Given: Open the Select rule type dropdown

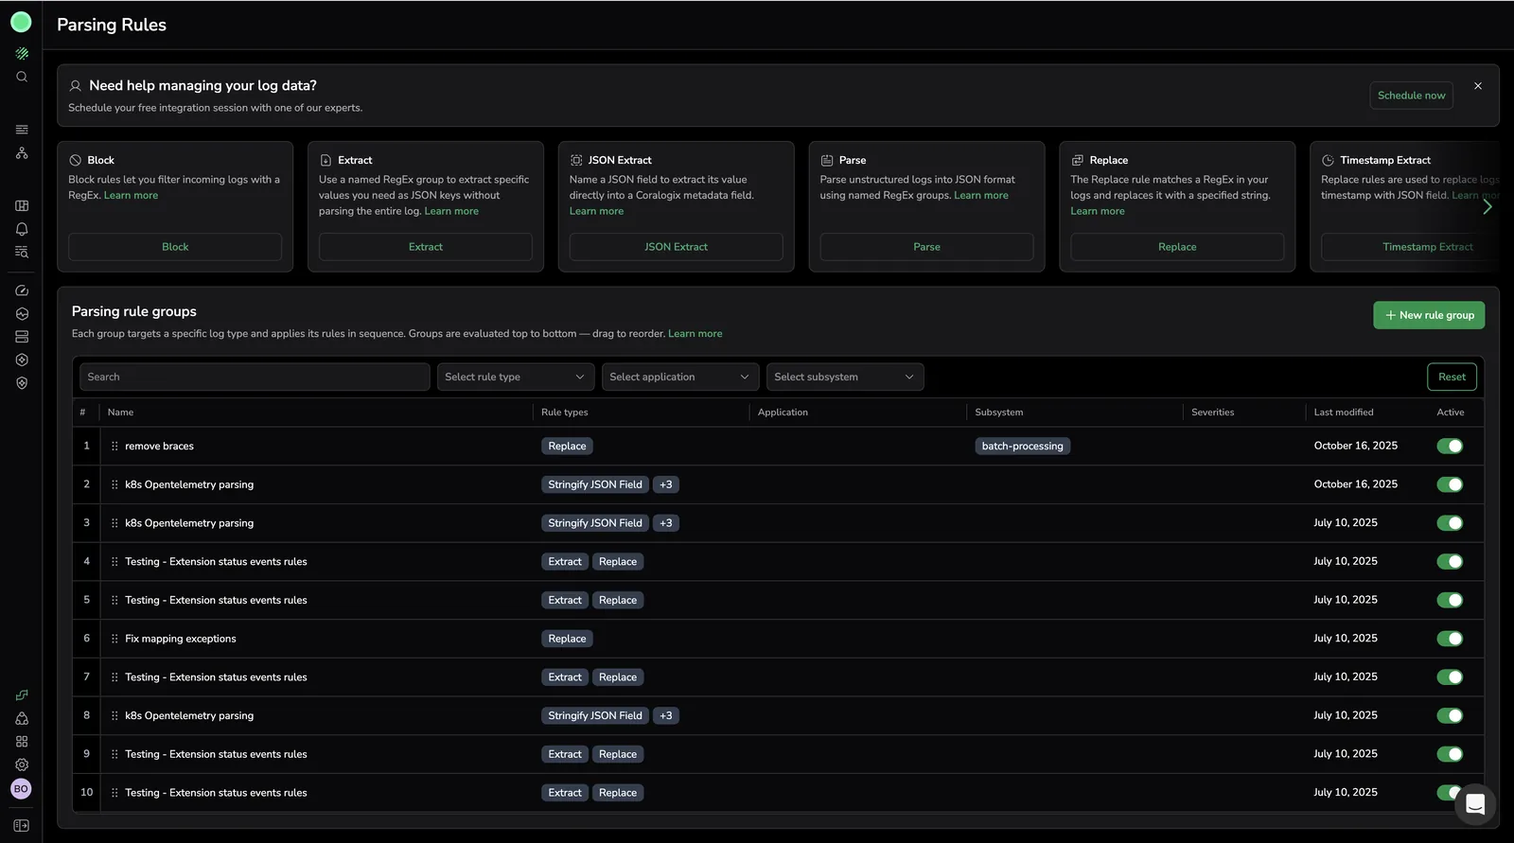Looking at the screenshot, I should click(516, 377).
